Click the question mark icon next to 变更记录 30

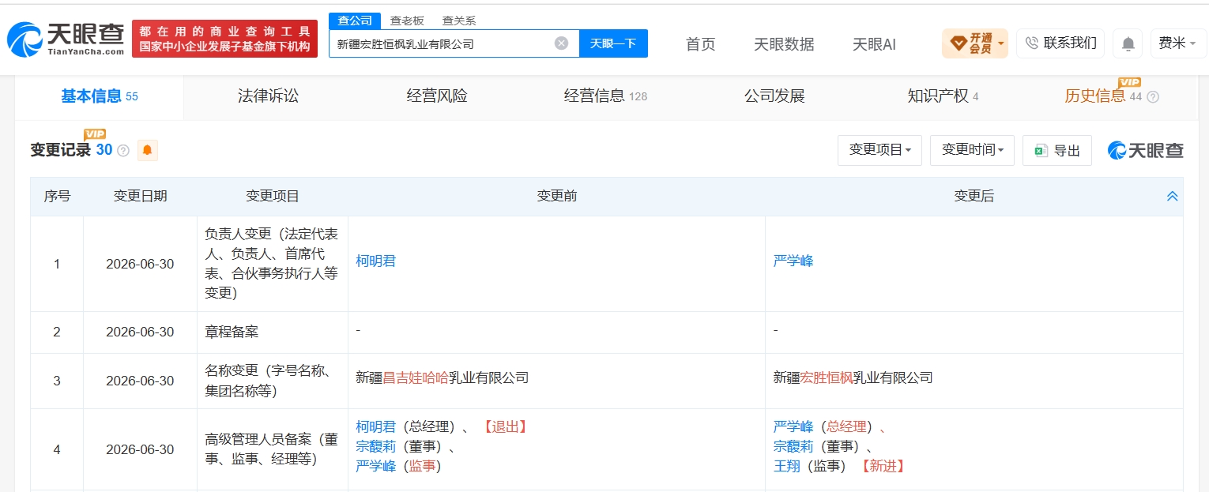[x=123, y=151]
